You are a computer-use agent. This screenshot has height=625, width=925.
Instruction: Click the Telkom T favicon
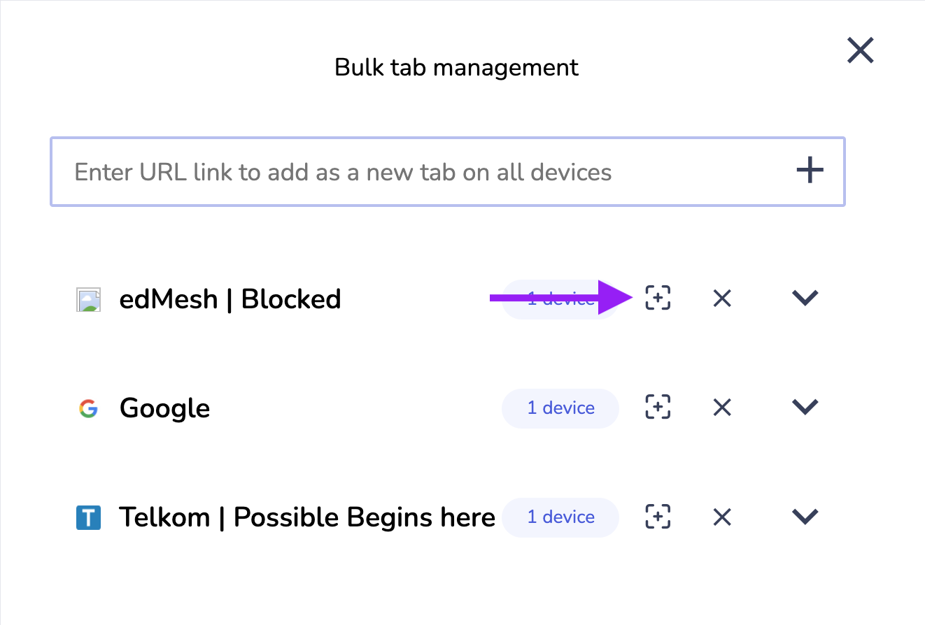pos(88,517)
